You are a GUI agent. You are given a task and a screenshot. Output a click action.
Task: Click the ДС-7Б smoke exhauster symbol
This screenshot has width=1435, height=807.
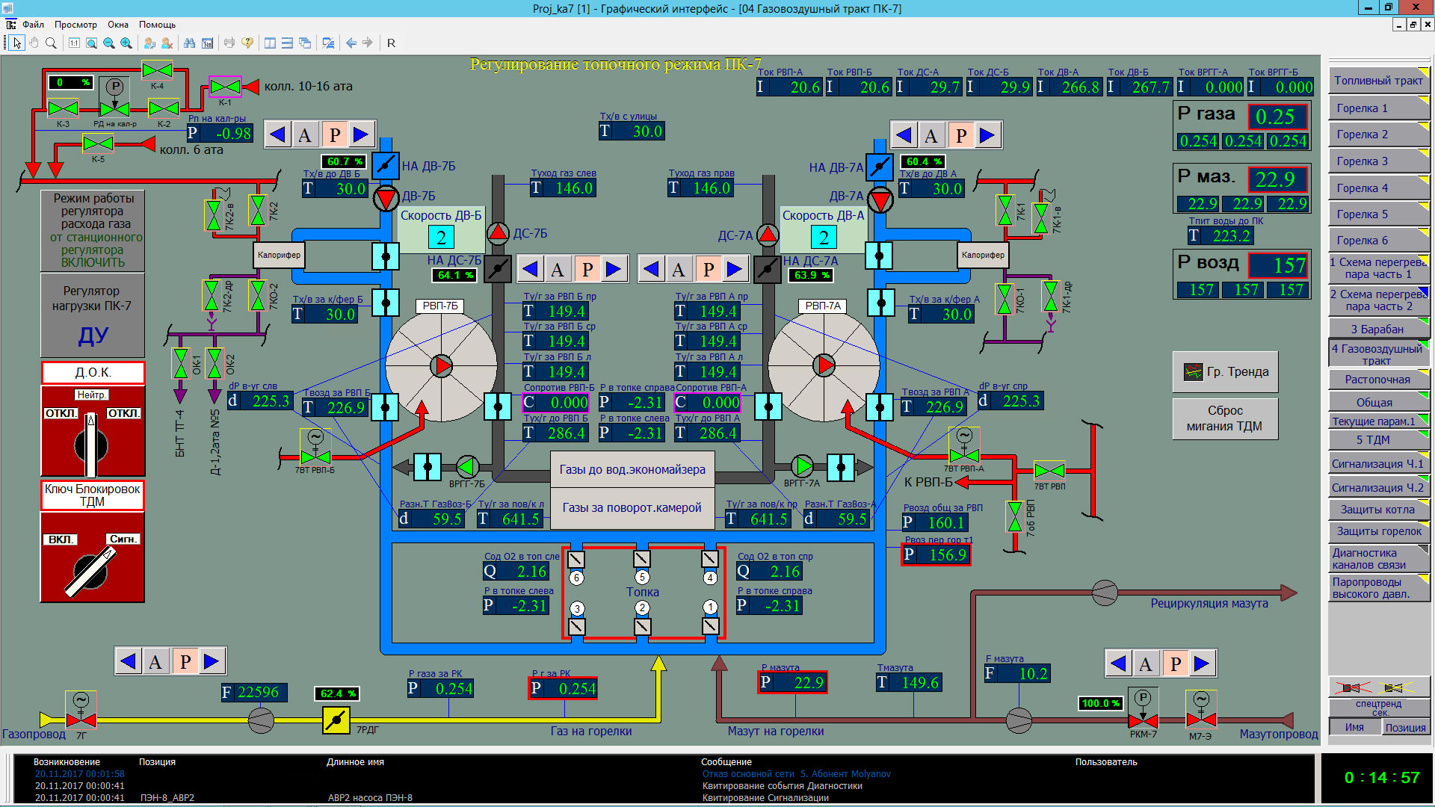[x=498, y=234]
